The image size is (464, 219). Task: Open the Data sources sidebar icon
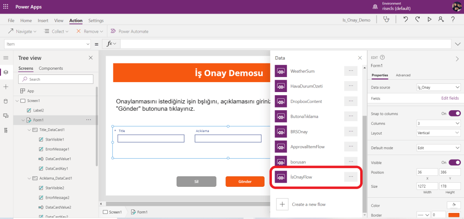tap(6, 101)
